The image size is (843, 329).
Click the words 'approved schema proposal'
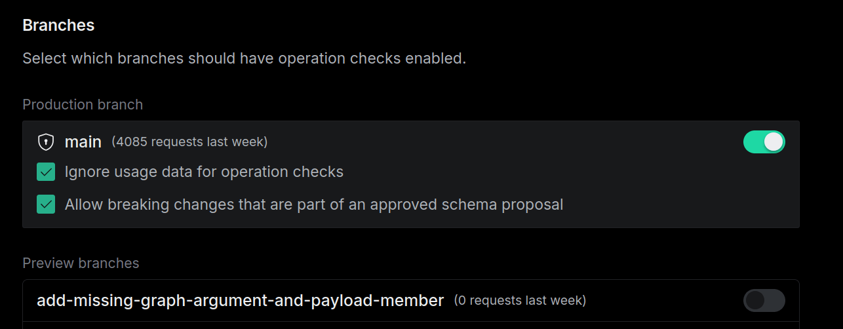pyautogui.click(x=467, y=204)
